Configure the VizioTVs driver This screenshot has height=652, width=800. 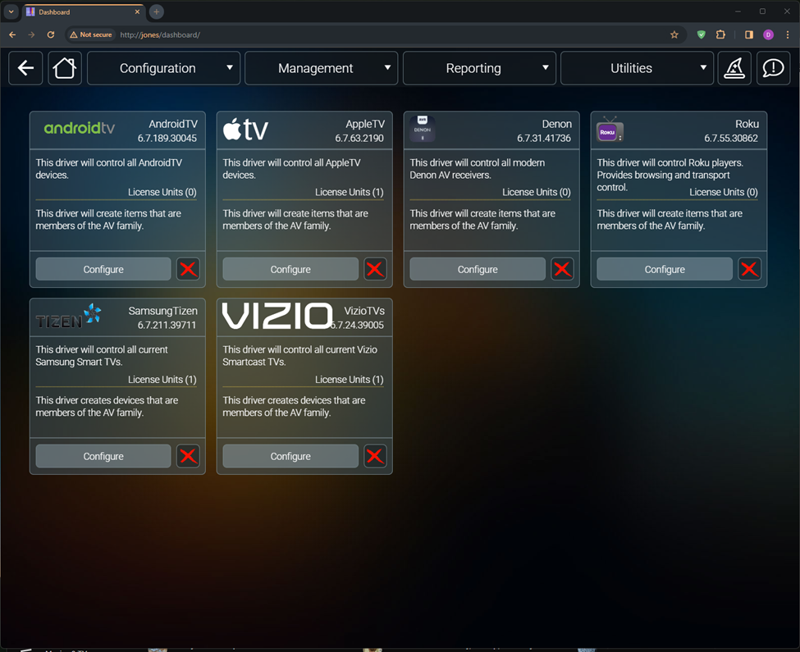point(290,456)
